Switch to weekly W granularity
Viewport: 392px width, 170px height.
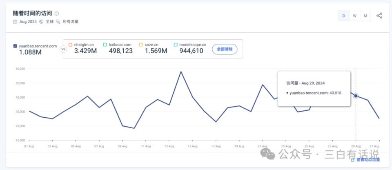[354, 16]
